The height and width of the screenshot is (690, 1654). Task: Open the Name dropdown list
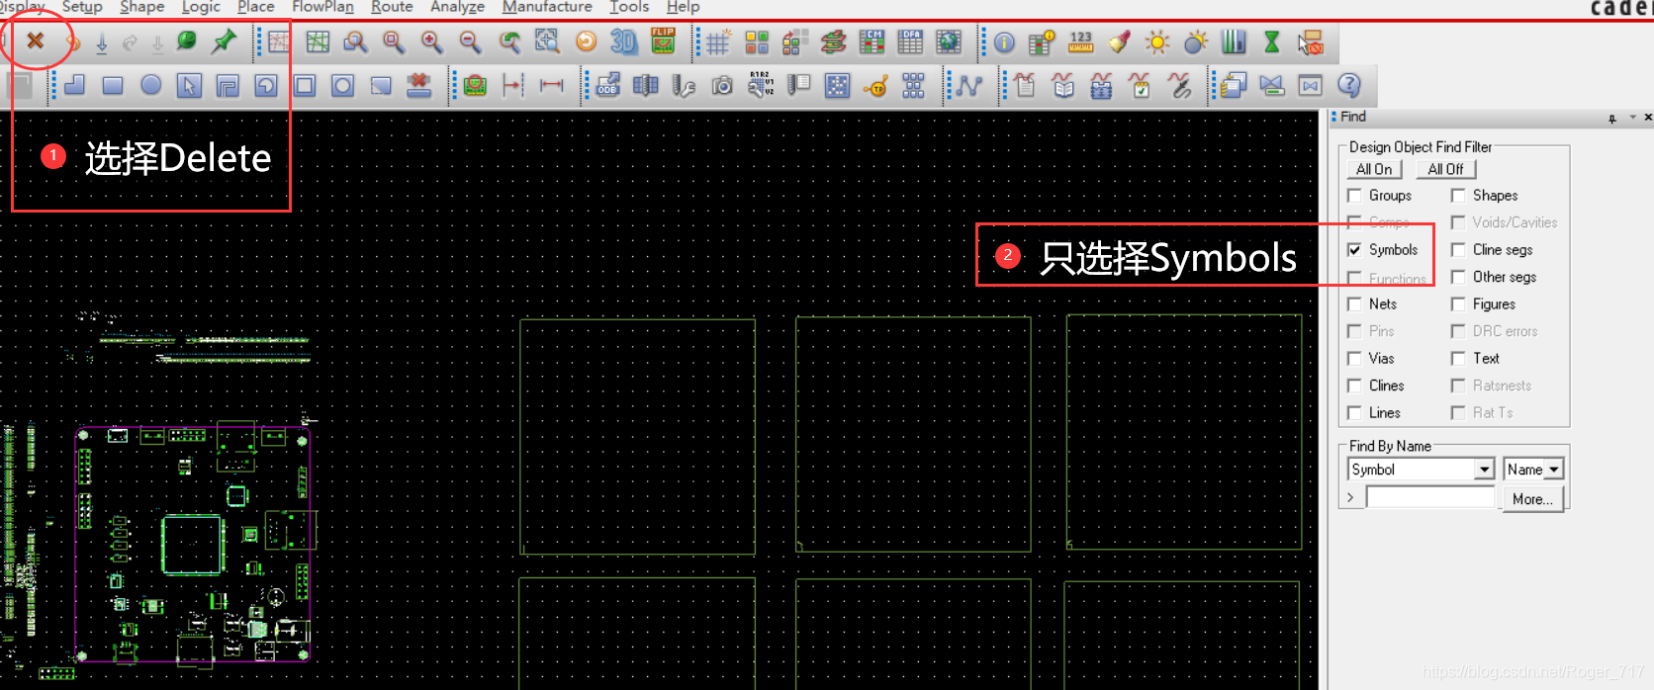(1554, 470)
